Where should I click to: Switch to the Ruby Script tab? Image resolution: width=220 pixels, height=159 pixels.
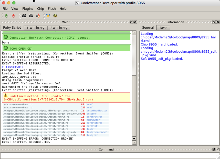(12, 28)
